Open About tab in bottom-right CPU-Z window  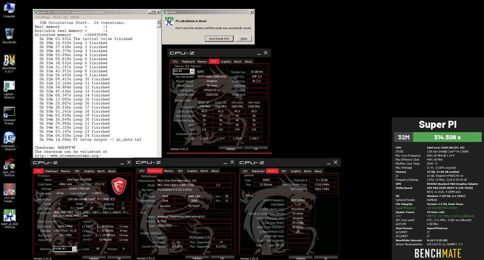click(318, 170)
